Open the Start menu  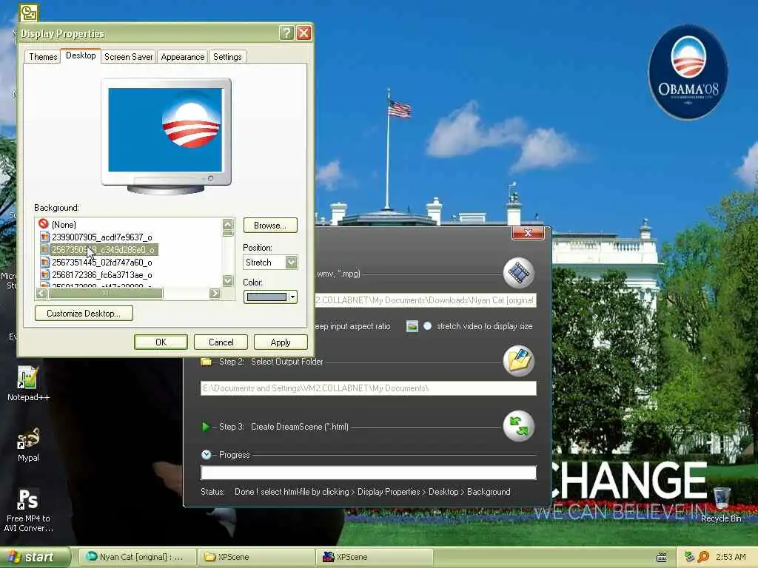click(35, 557)
